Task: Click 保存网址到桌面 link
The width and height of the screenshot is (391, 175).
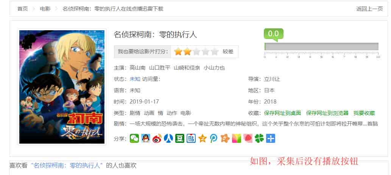Action: click(x=283, y=113)
